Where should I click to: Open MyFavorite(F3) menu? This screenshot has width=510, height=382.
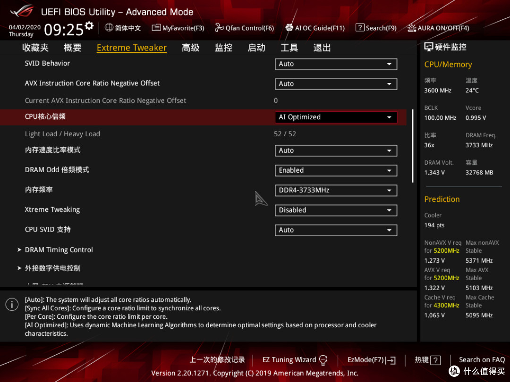point(178,28)
